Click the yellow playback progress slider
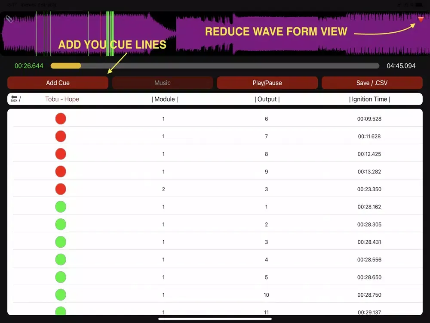430x323 pixels. pyautogui.click(x=215, y=65)
